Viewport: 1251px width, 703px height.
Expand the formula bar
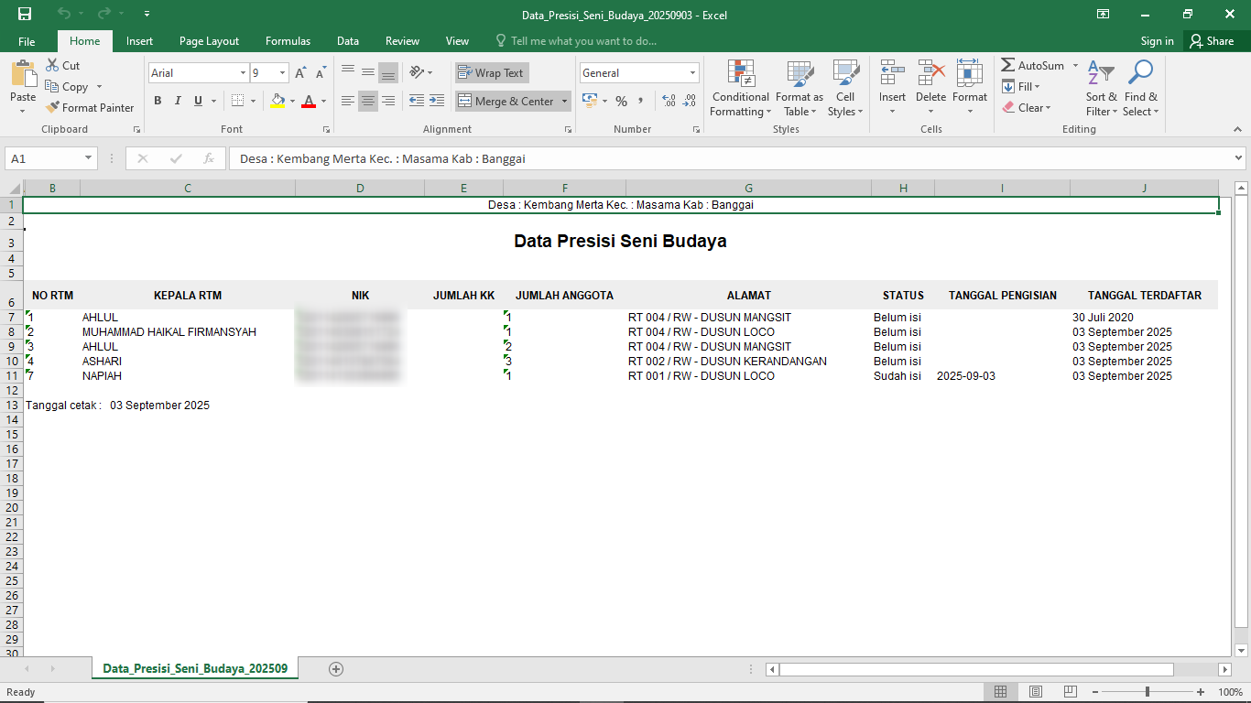tap(1238, 158)
